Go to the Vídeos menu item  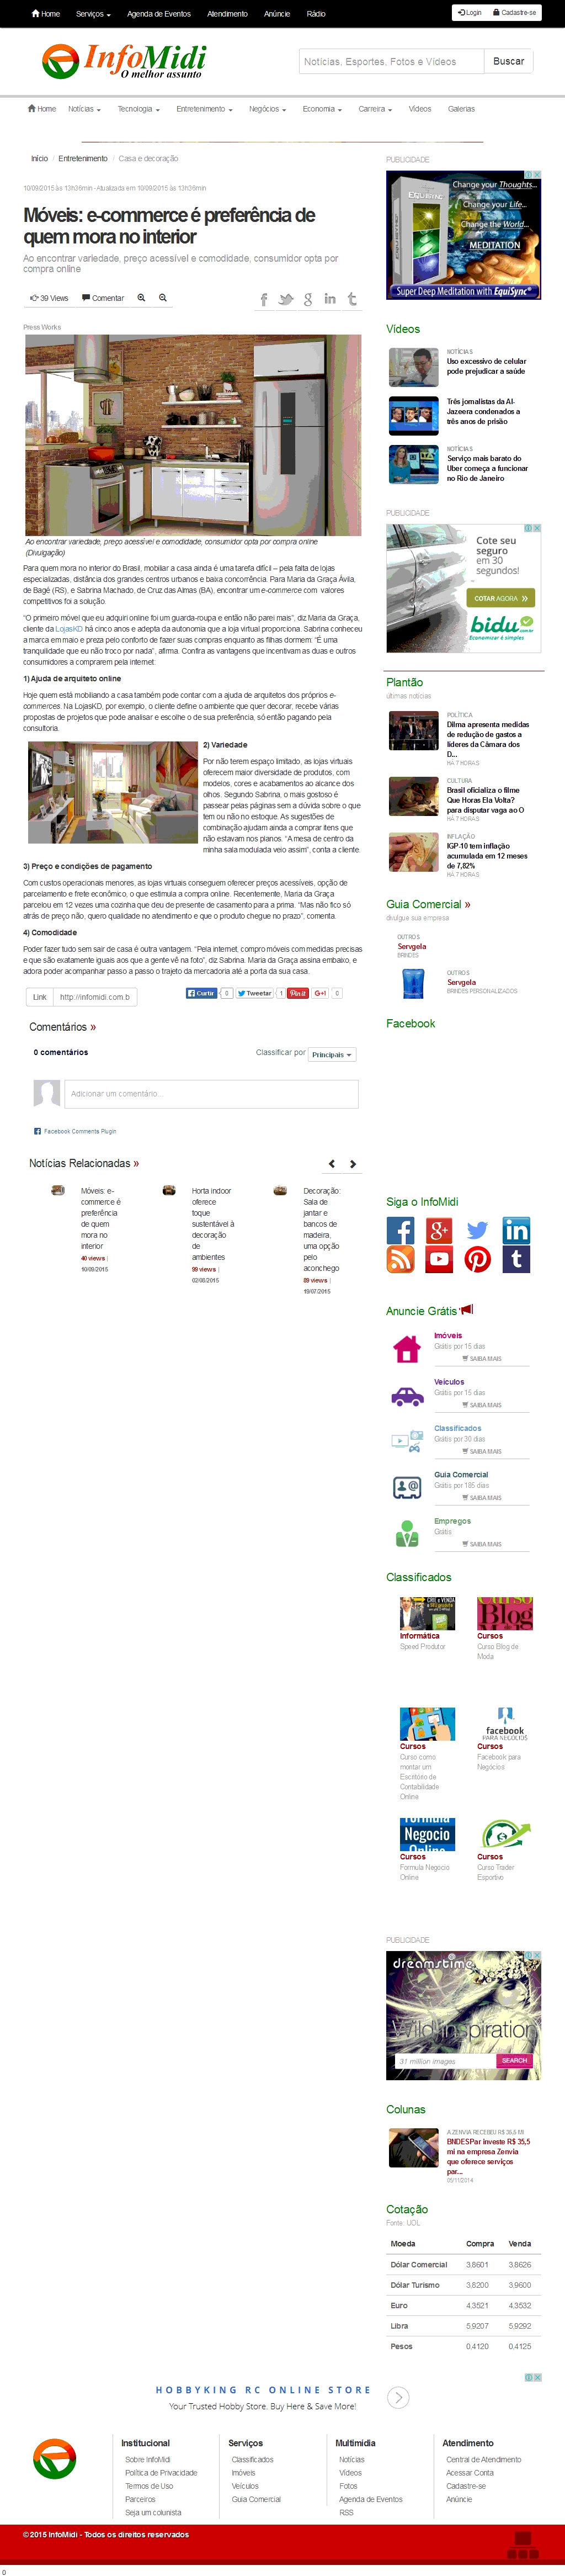420,109
